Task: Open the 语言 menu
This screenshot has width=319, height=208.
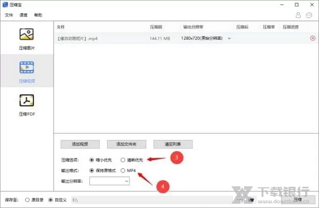Action: [x=23, y=15]
